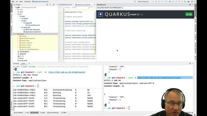Click the Debug bug icon in toolbar

pos(156,2)
